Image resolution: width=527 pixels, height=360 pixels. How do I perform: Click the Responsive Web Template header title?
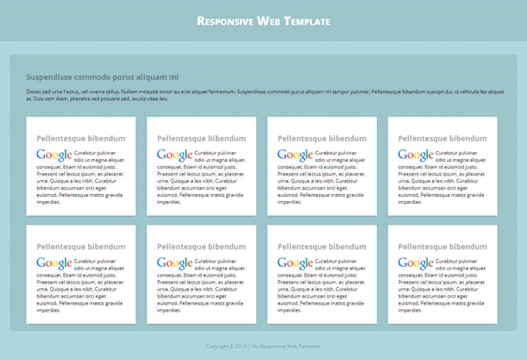263,21
